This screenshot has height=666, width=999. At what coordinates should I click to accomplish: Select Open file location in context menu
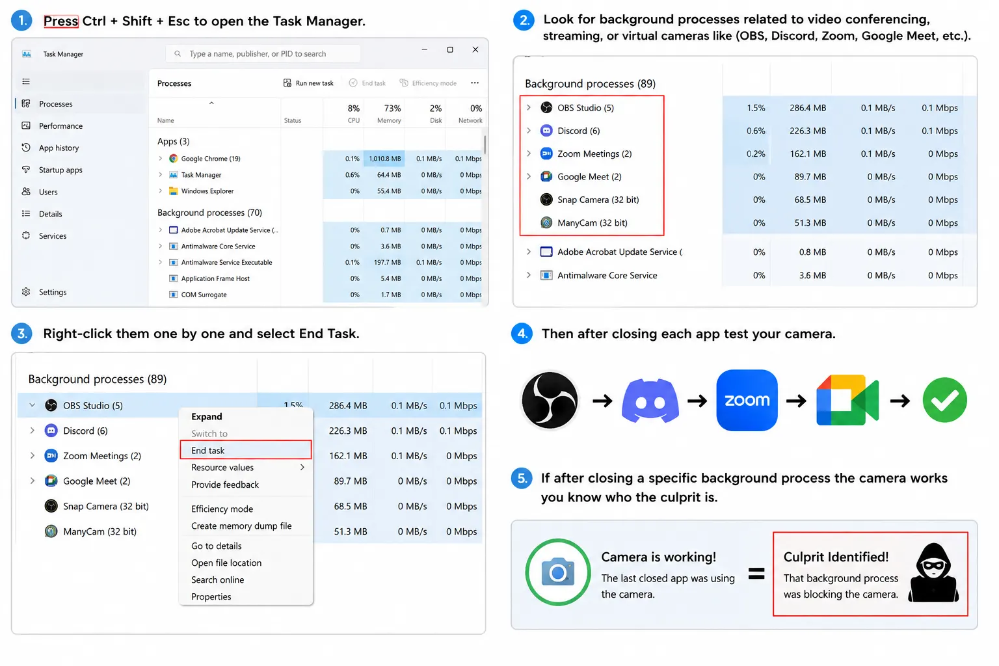tap(246, 563)
